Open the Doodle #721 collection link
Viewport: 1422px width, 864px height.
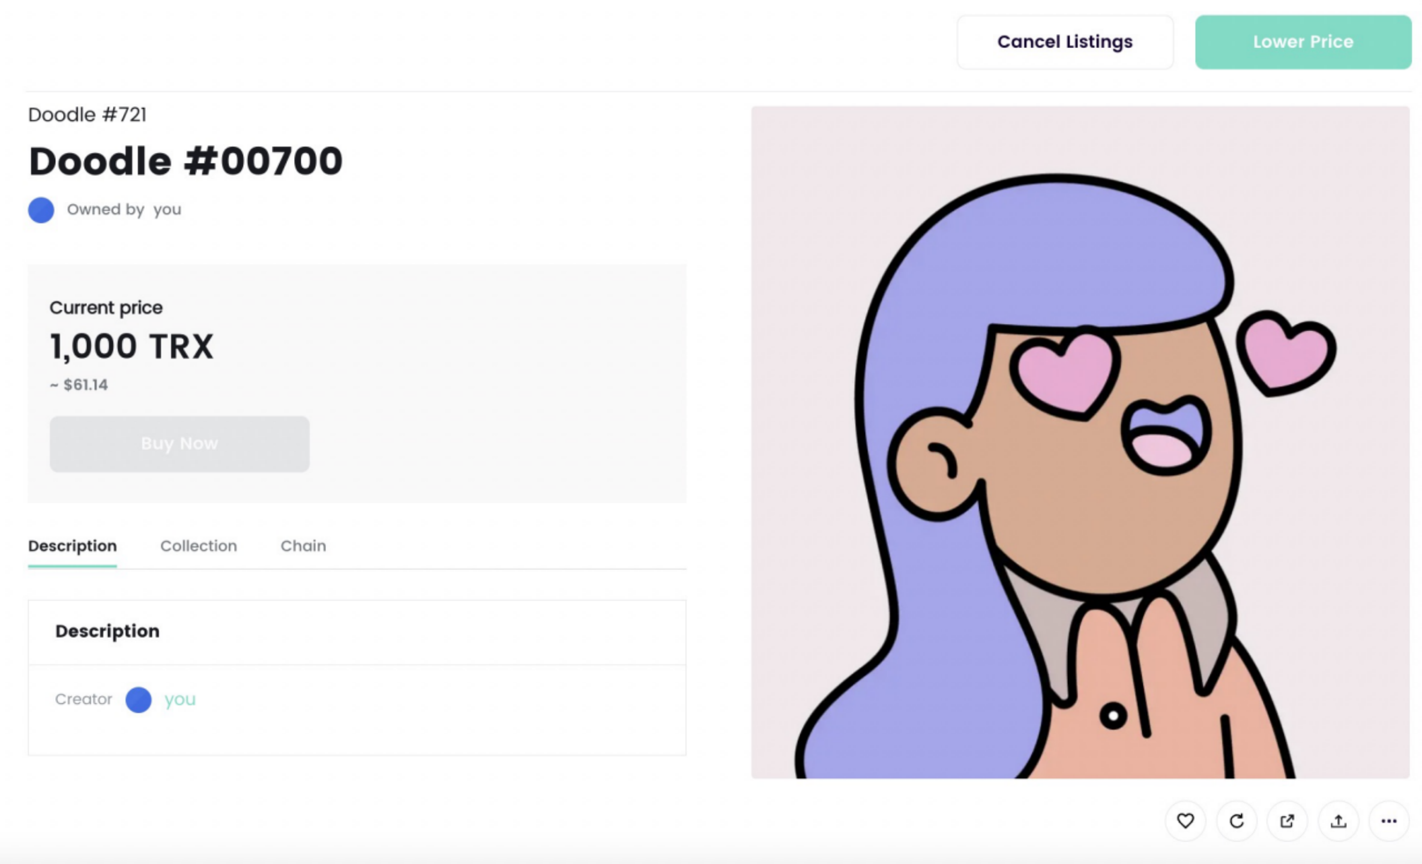[88, 115]
